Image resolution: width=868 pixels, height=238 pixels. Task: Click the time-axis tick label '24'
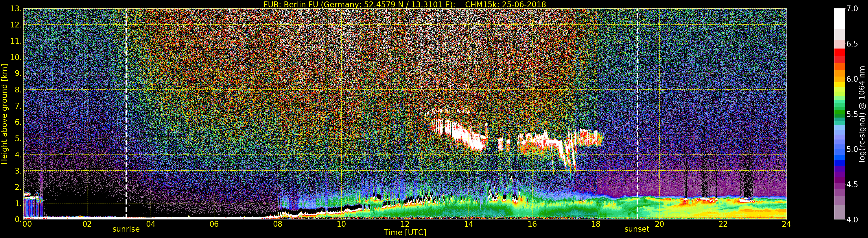[786, 224]
